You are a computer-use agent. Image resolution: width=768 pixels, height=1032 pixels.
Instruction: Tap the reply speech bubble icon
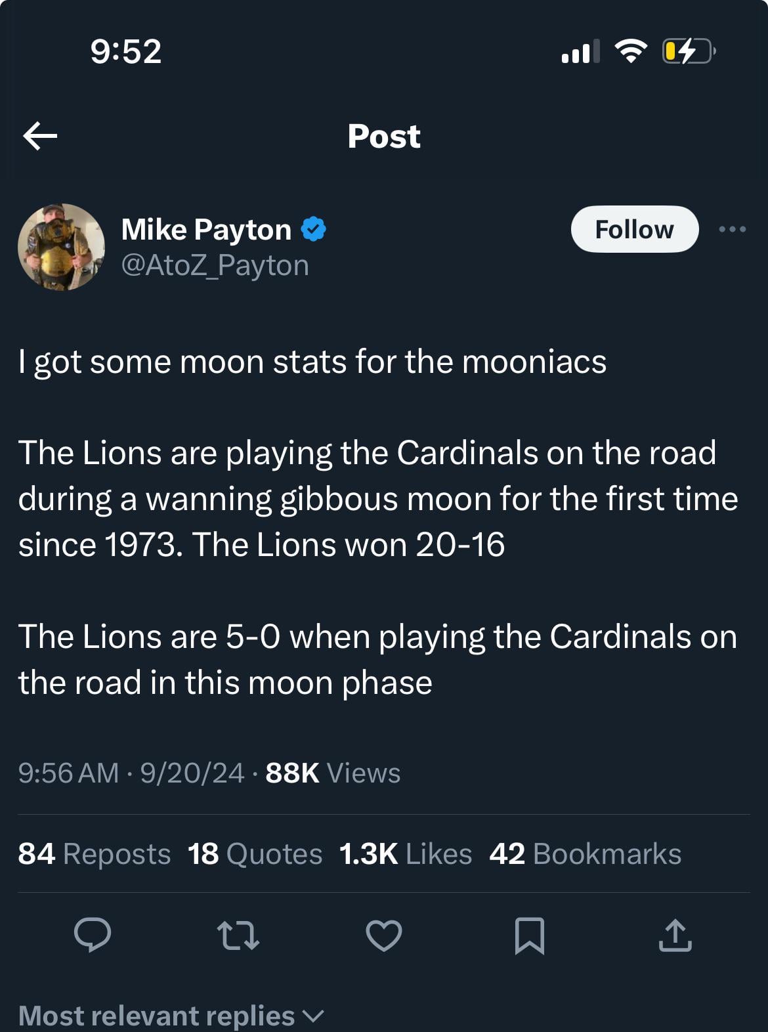93,935
